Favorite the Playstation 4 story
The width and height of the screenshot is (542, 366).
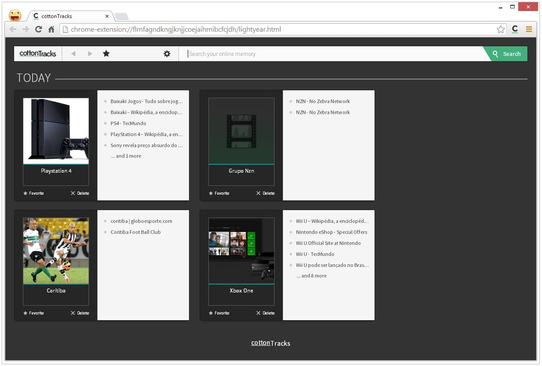(33, 193)
